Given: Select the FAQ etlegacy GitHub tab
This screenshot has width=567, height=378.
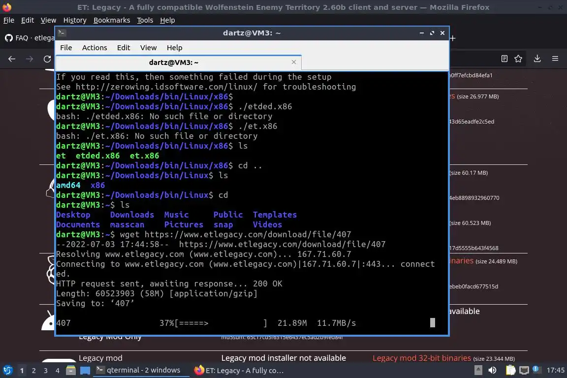Looking at the screenshot, I should (30, 37).
